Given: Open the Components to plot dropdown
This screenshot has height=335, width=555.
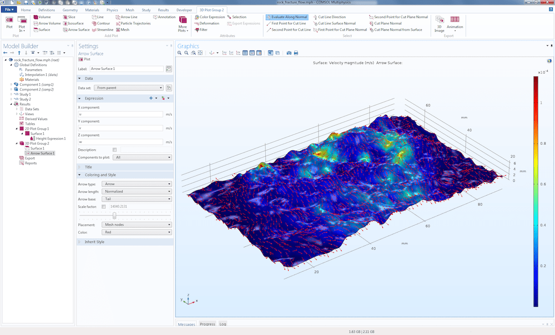Looking at the screenshot, I should coord(142,158).
